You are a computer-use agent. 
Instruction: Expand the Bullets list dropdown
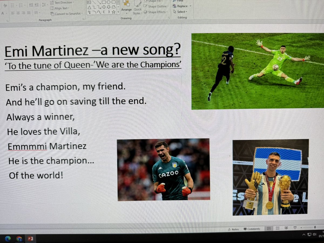[x=16, y=5]
